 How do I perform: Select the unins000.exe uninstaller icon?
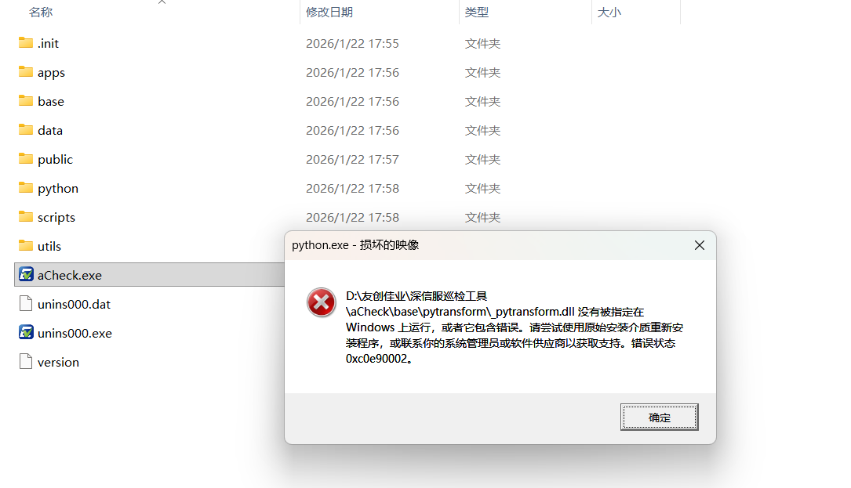26,332
